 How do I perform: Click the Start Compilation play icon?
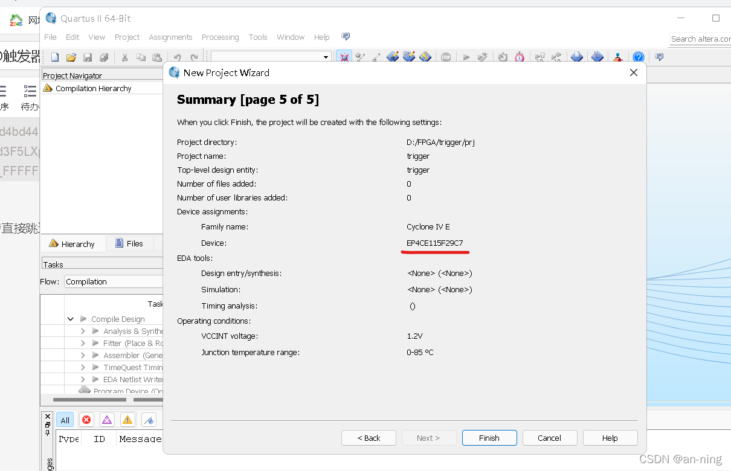coord(466,57)
